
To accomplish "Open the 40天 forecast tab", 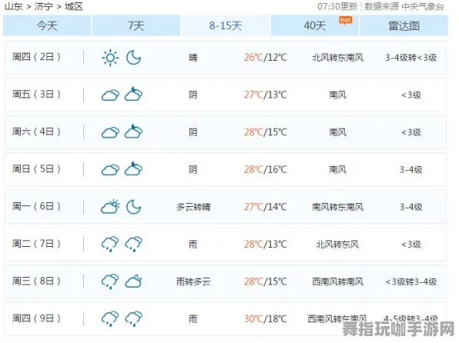I will pos(315,25).
